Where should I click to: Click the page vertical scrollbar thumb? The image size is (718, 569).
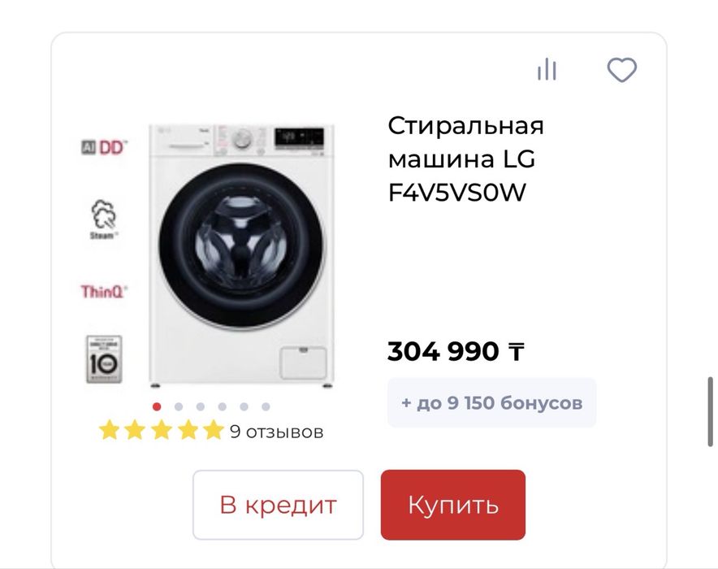(710, 411)
